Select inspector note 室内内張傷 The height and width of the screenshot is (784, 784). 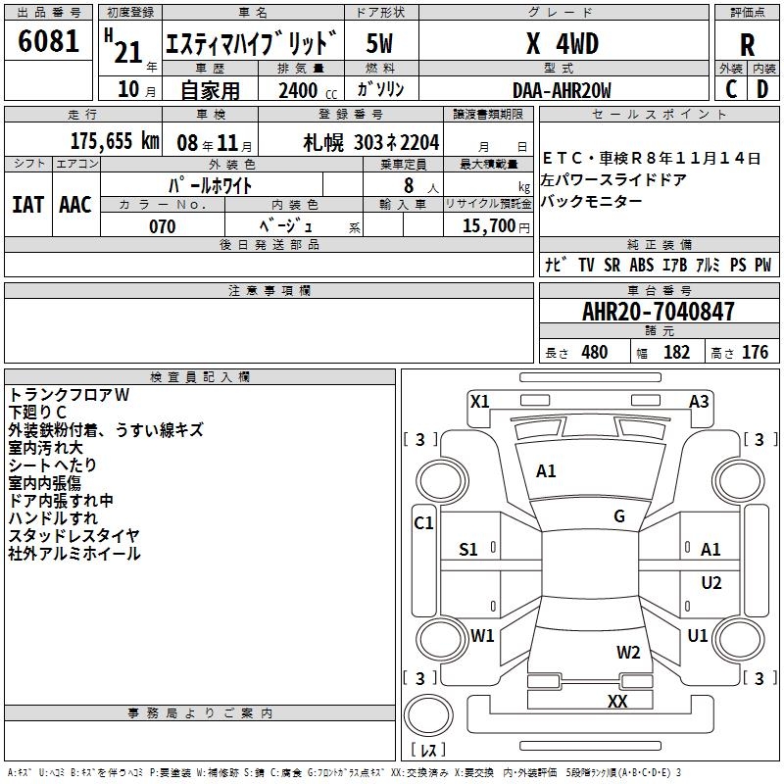[x=44, y=482]
